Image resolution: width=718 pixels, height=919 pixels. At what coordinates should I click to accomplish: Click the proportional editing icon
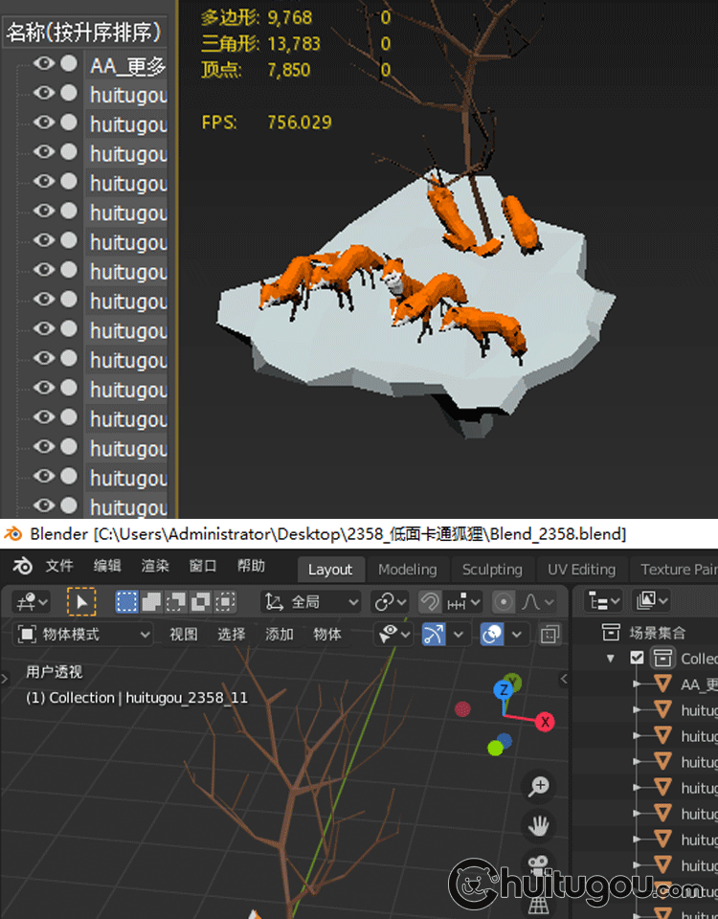504,602
